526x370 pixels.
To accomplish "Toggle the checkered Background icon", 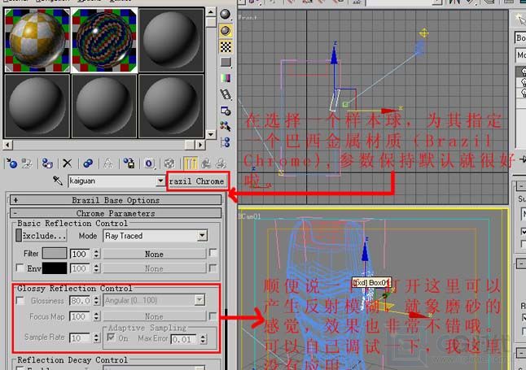I will (x=226, y=47).
